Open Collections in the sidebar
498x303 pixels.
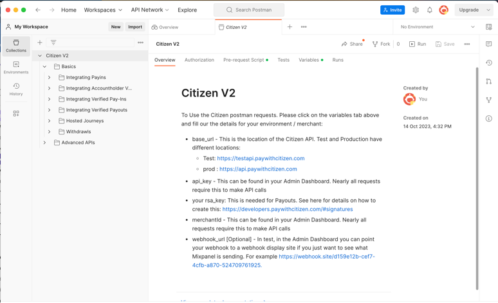click(x=16, y=46)
